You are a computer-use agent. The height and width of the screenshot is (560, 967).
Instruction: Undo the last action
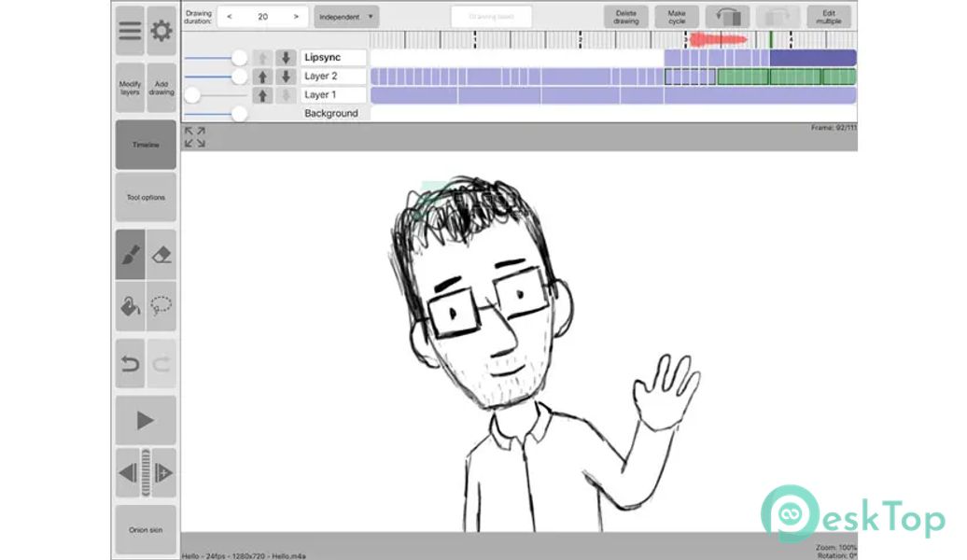pos(130,364)
